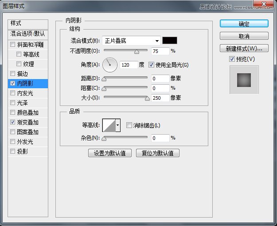
Task: Toggle 使用全局光 checkbox
Action: tap(151, 65)
